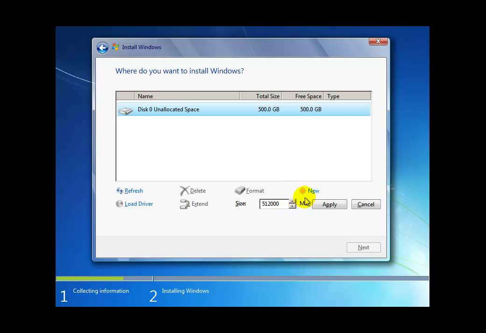Click the 500.0 GB Free Space value
Viewport: 486px width, 333px height.
click(x=311, y=109)
